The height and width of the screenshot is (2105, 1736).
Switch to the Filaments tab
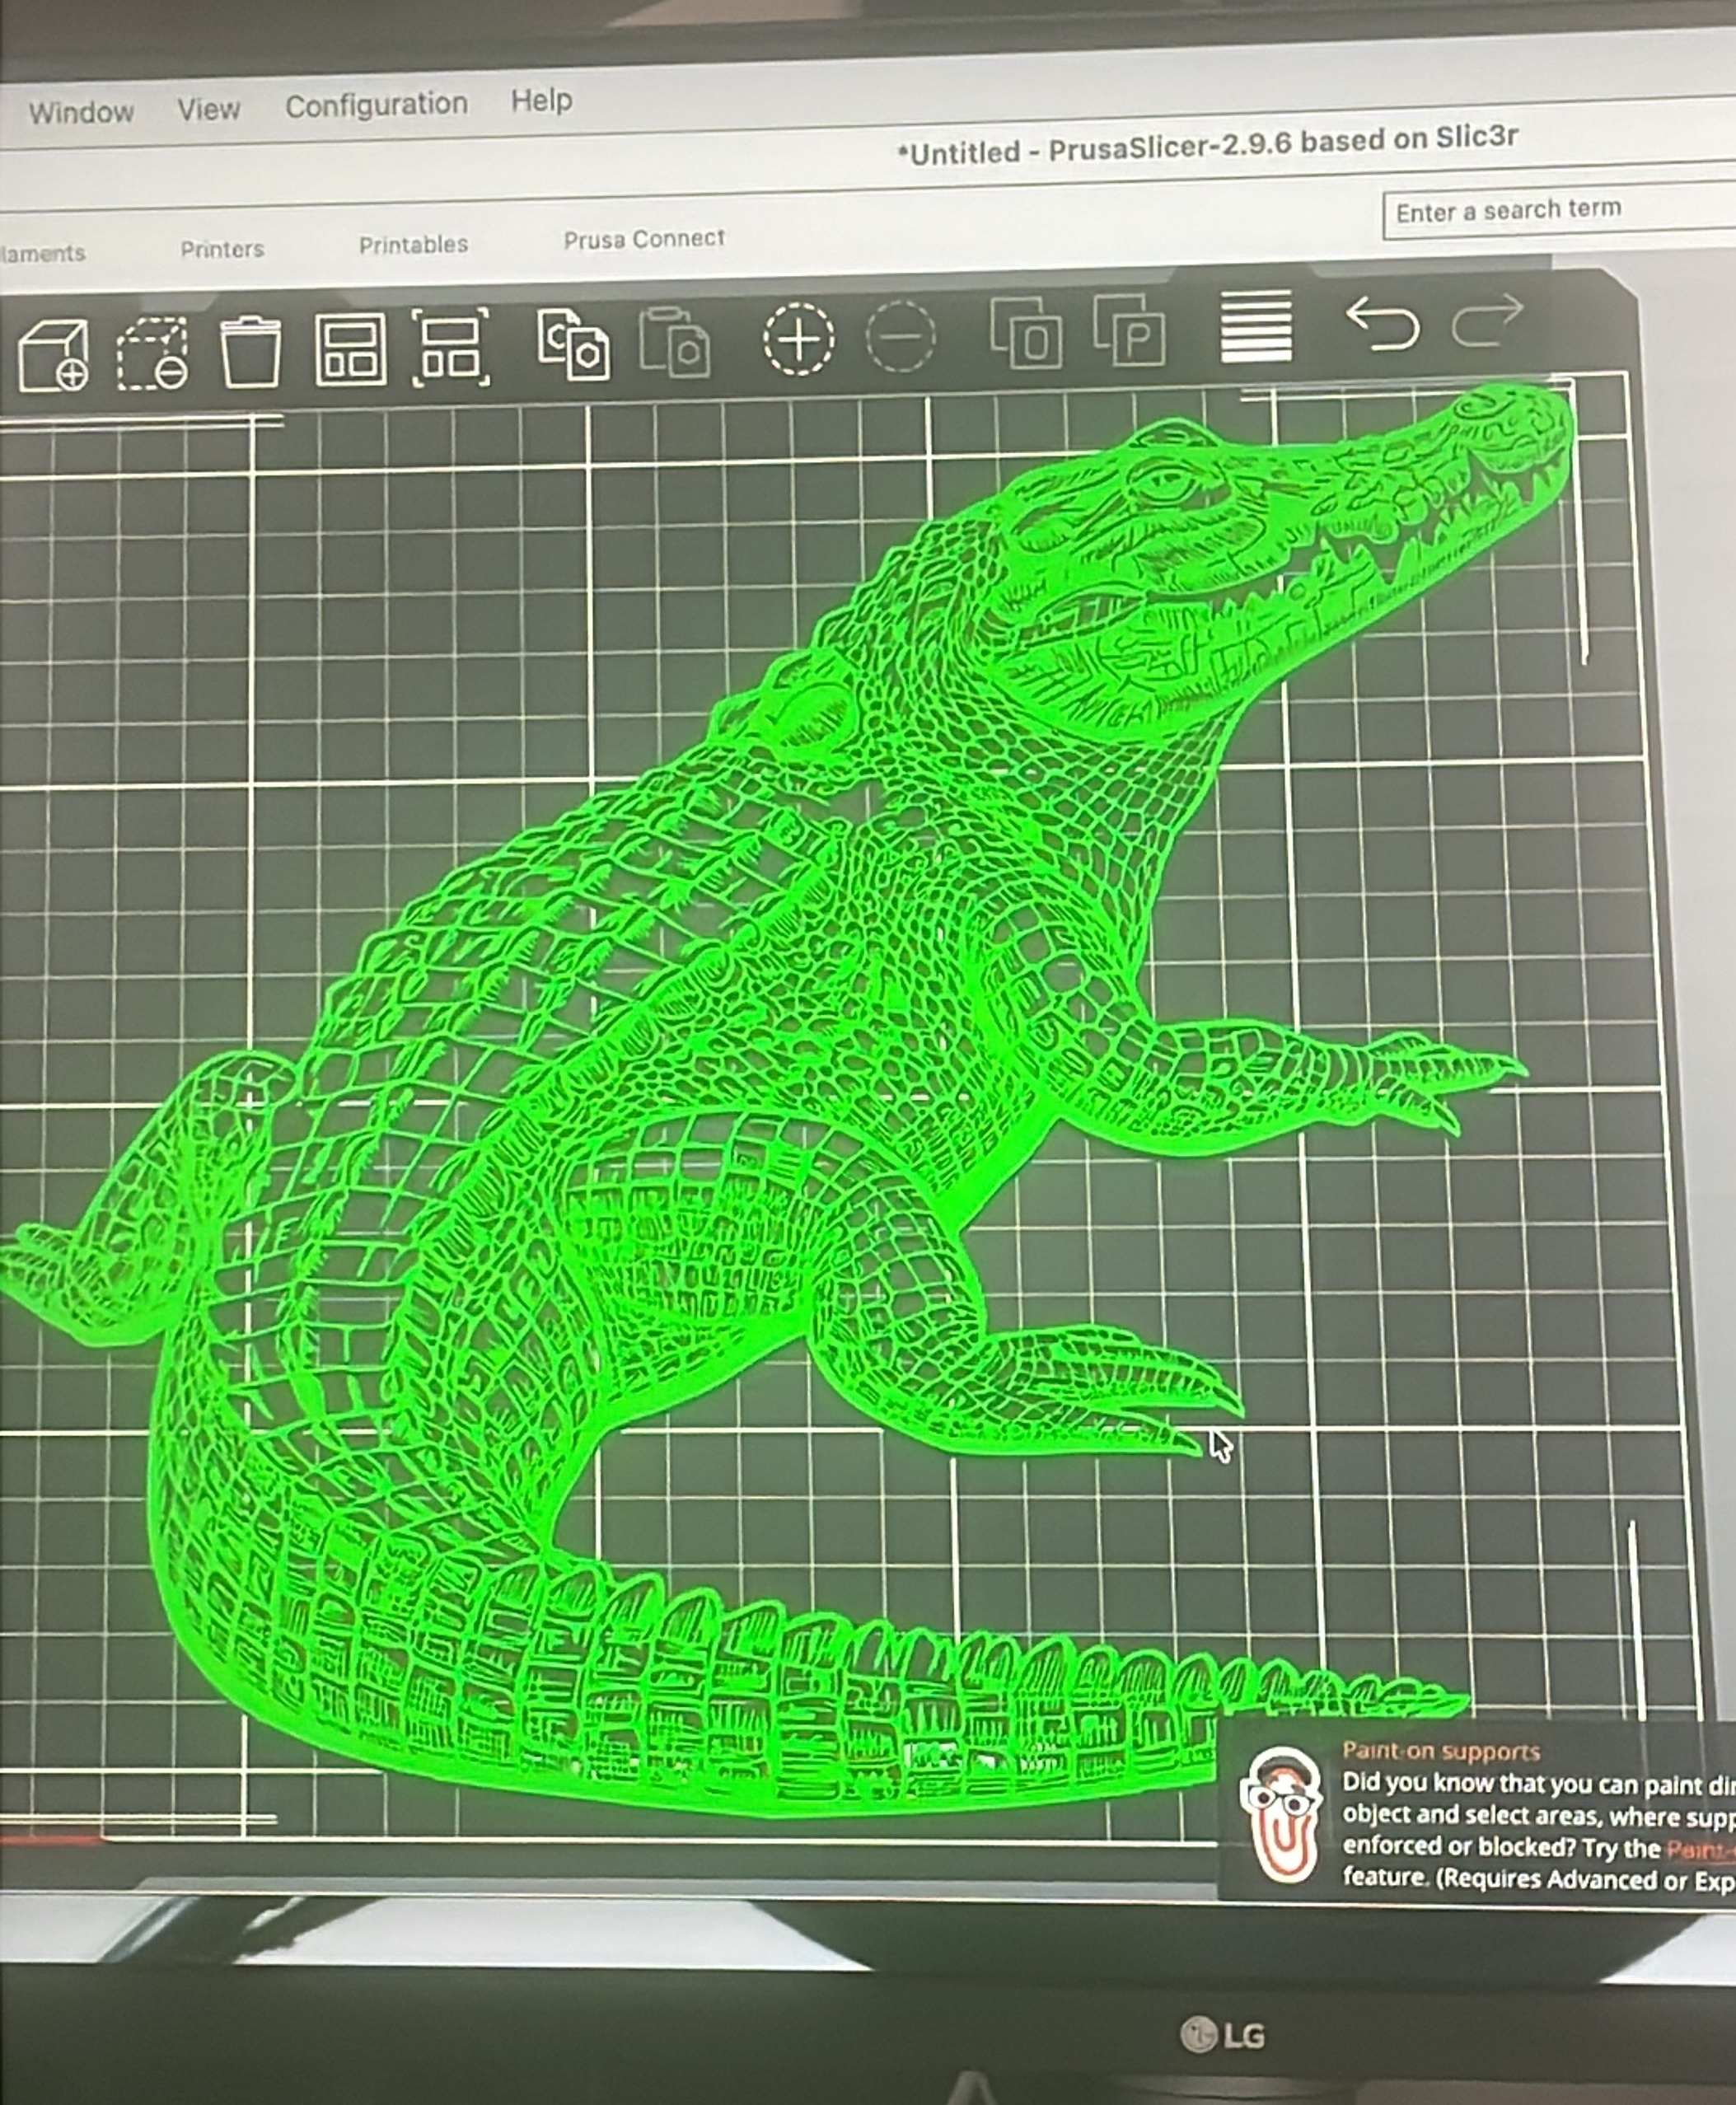(42, 253)
